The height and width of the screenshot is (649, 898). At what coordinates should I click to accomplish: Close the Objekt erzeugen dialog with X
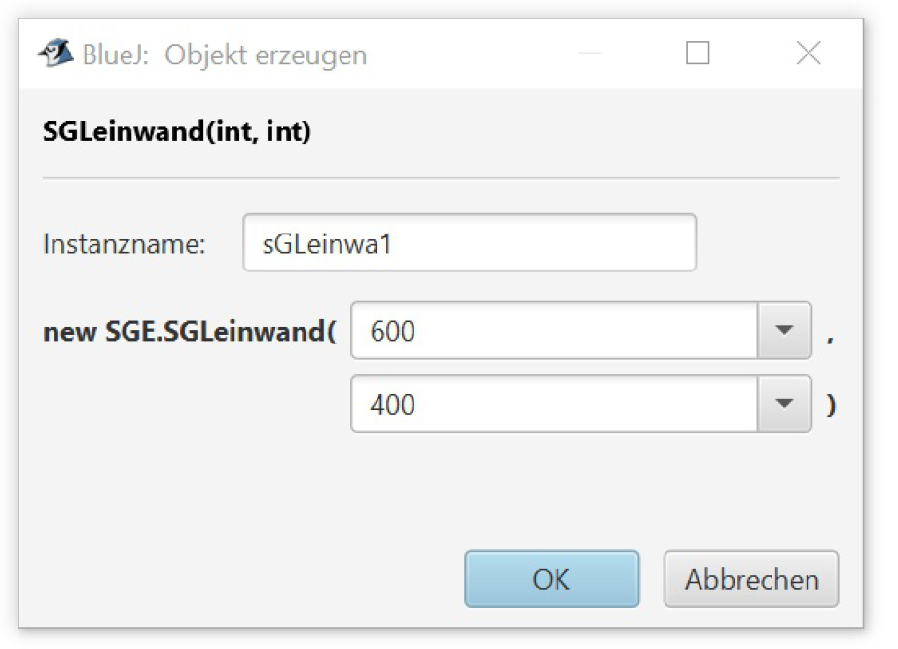808,53
